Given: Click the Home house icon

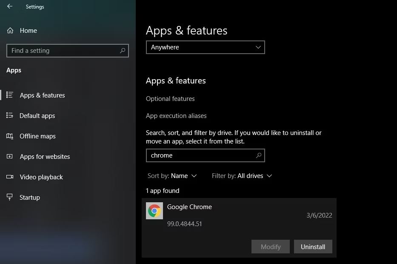Looking at the screenshot, I should [10, 31].
